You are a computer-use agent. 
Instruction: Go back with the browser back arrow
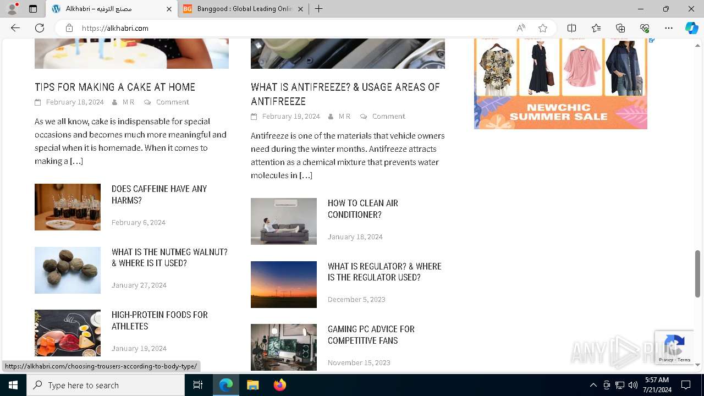pyautogui.click(x=15, y=28)
